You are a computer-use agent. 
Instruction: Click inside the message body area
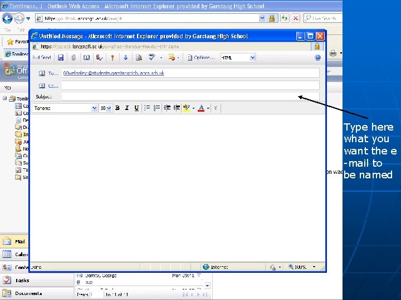[x=178, y=188]
